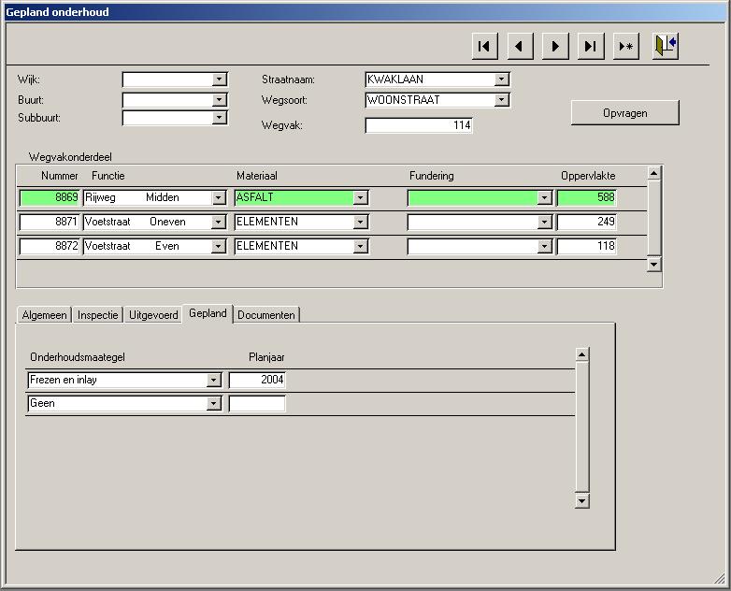731x591 pixels.
Task: Go to the next record
Action: pyautogui.click(x=555, y=46)
